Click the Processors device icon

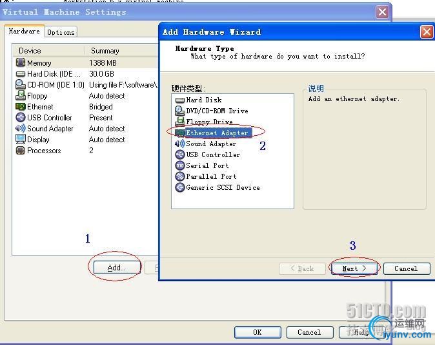[x=21, y=150]
